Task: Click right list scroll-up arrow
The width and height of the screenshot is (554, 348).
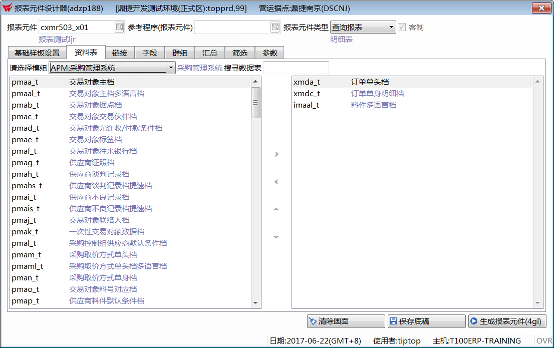Action: tap(537, 82)
